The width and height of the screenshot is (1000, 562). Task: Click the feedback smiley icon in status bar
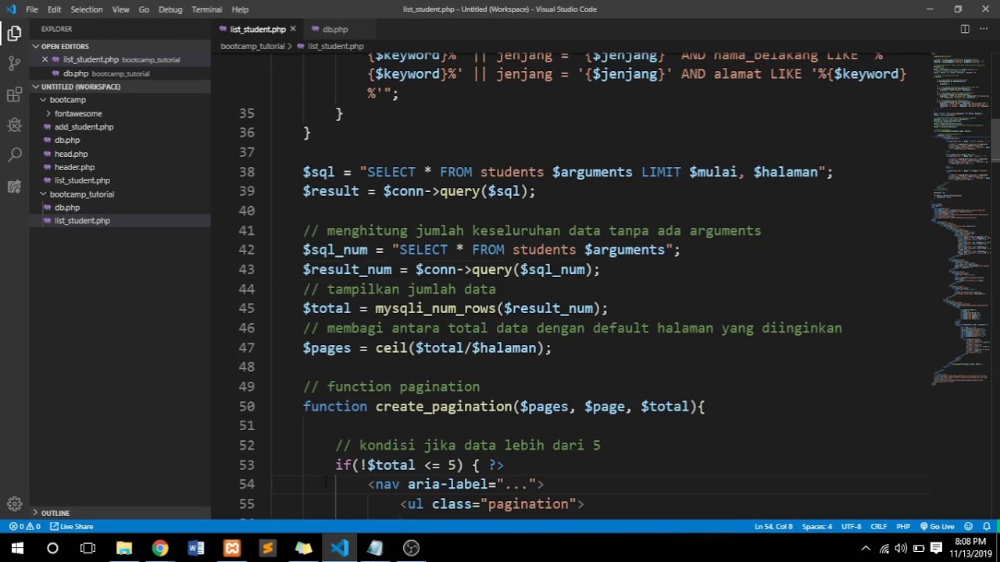969,526
